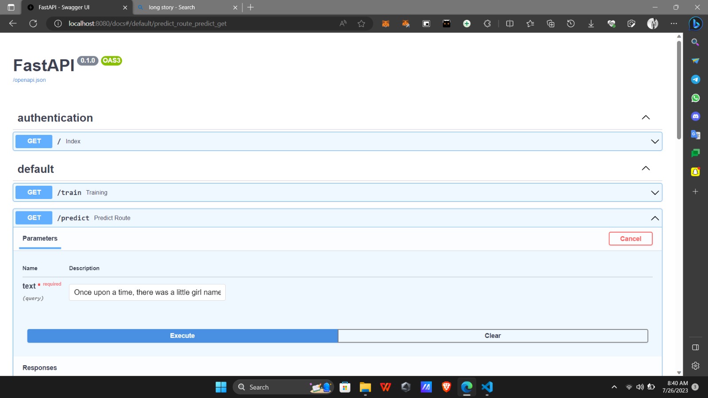
Task: Click the second MetaMask fox extension
Action: (406, 23)
